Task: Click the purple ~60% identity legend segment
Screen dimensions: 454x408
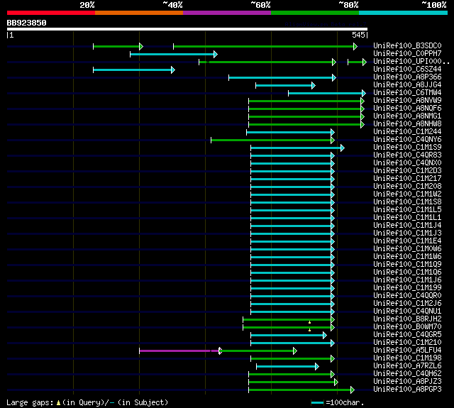Action: (227, 13)
